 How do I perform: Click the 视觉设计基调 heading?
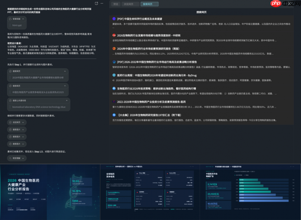click(x=15, y=43)
